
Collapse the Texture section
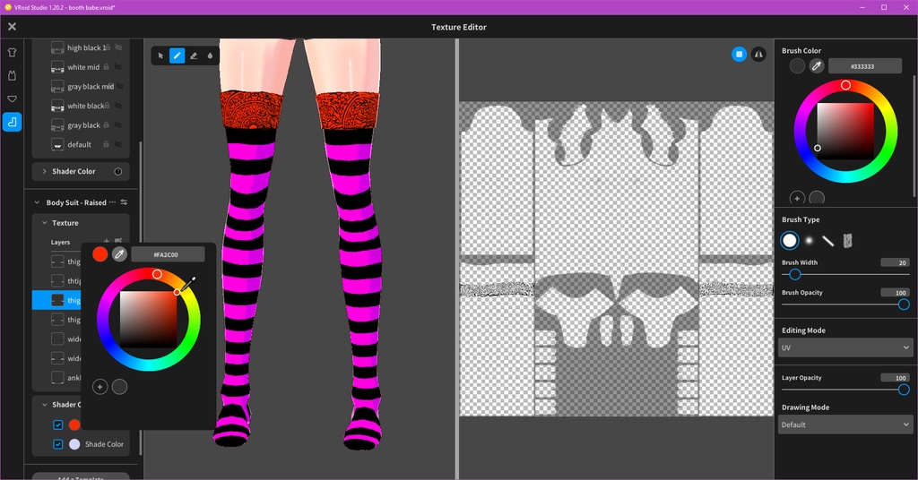[45, 223]
